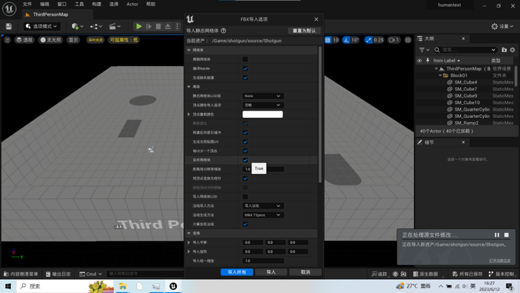Open the File (文件) menu
520x293 pixels.
[x=27, y=4]
